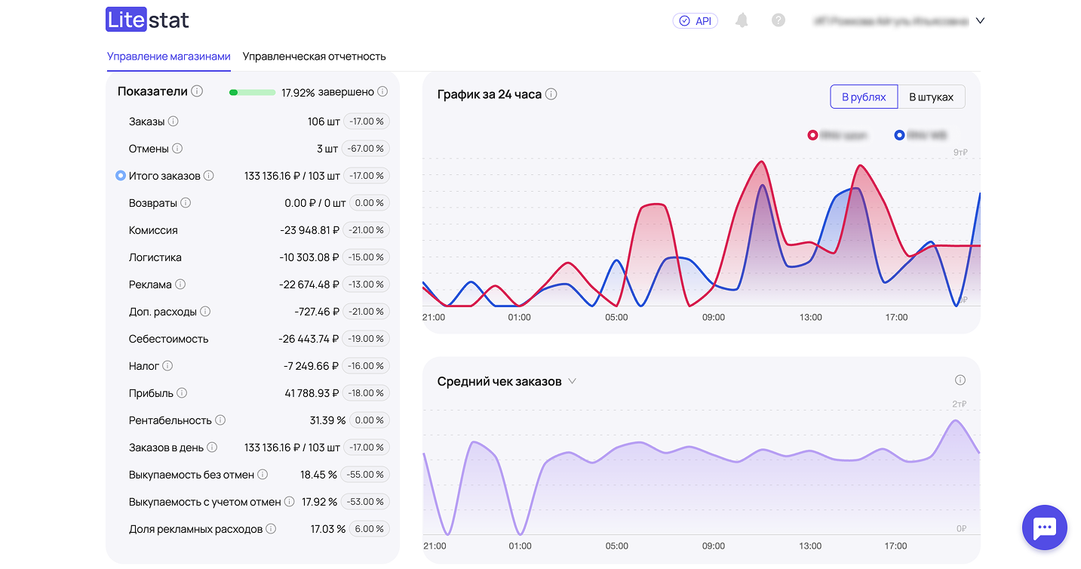Click the API status badge

(x=695, y=21)
